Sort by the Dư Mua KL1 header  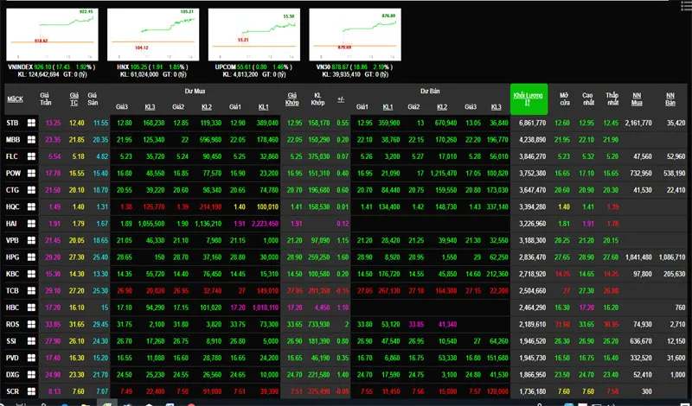(x=263, y=107)
